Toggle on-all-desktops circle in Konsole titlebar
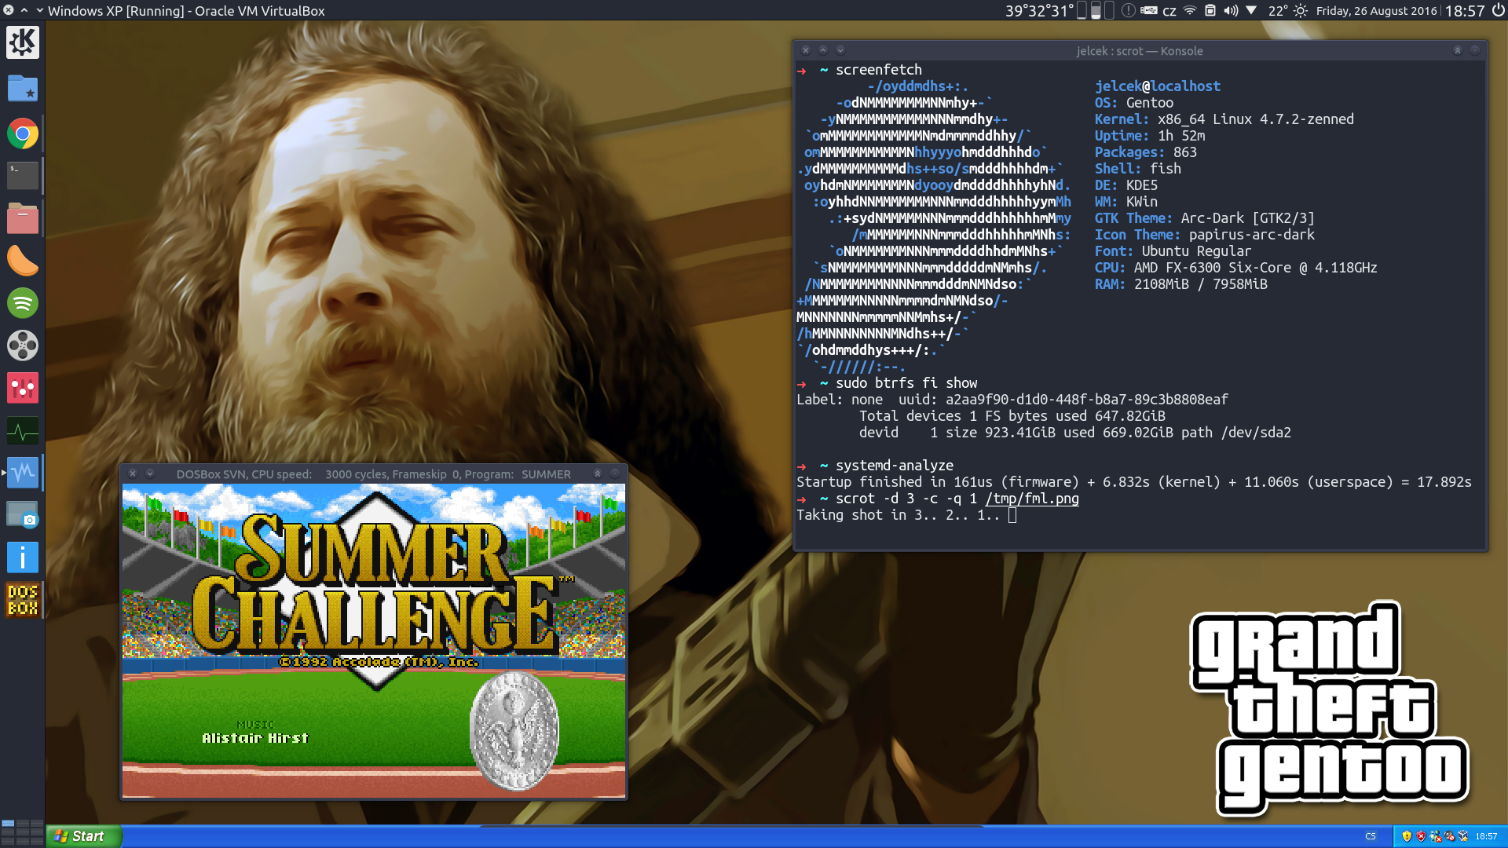Screen dimensions: 1508x848 [1475, 50]
